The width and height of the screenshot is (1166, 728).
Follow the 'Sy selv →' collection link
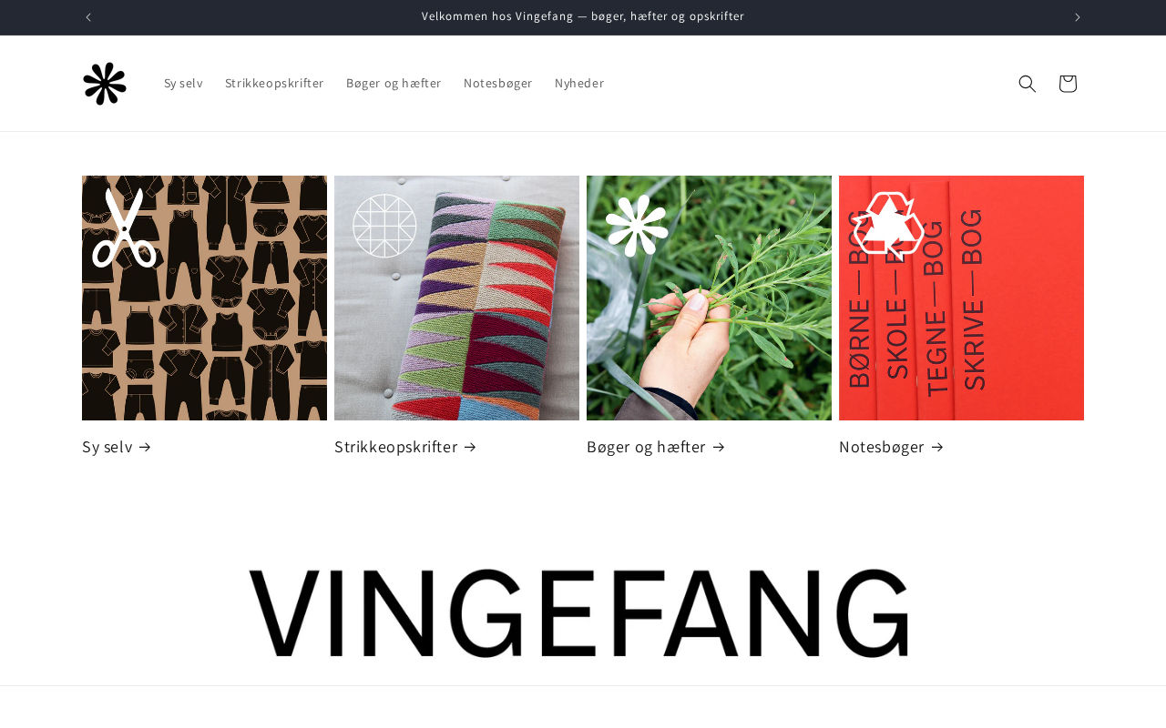[x=117, y=447]
